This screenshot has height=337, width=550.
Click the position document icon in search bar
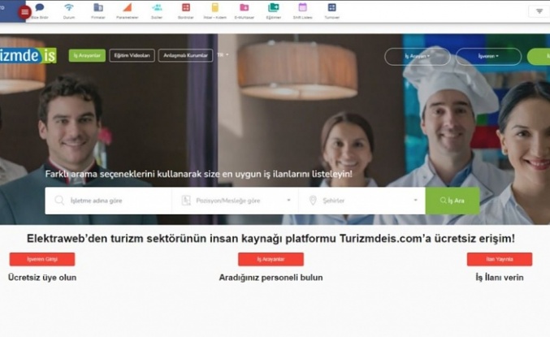tap(186, 201)
